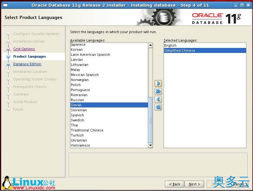The height and width of the screenshot is (191, 253).
Task: Minimize the Oracle installer window
Action: [236, 5]
